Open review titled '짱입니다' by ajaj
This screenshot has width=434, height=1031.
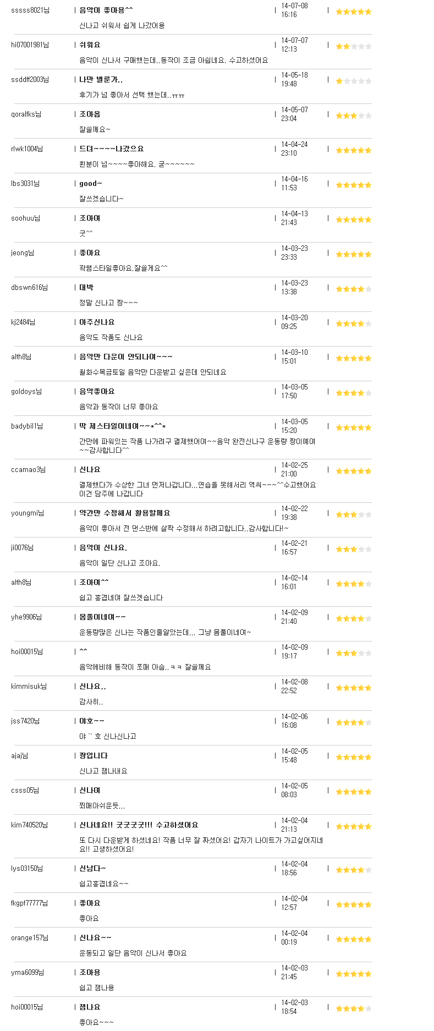coord(94,755)
